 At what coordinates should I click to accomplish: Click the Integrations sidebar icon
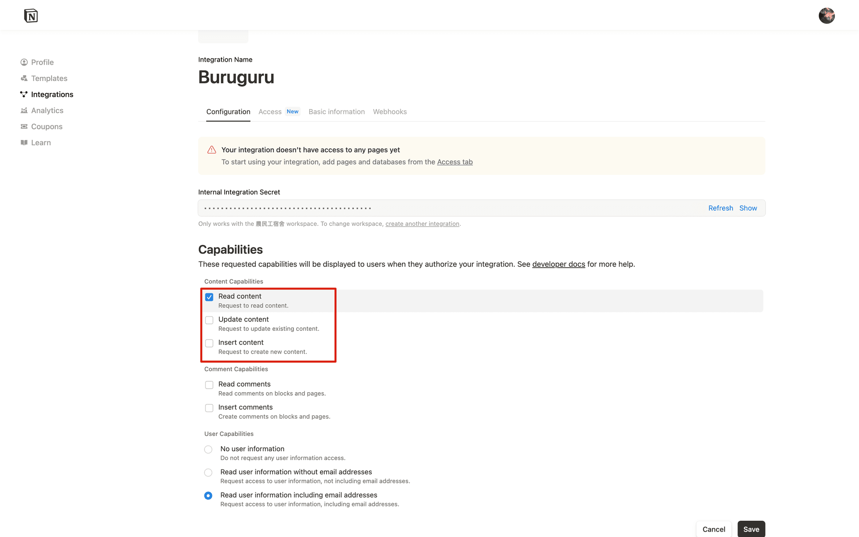24,94
